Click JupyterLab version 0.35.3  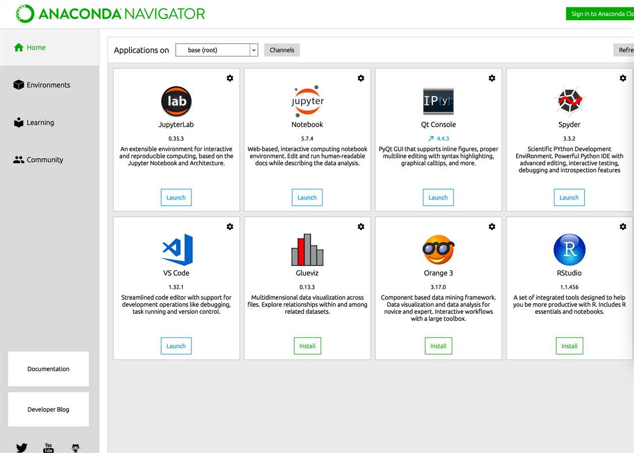176,138
